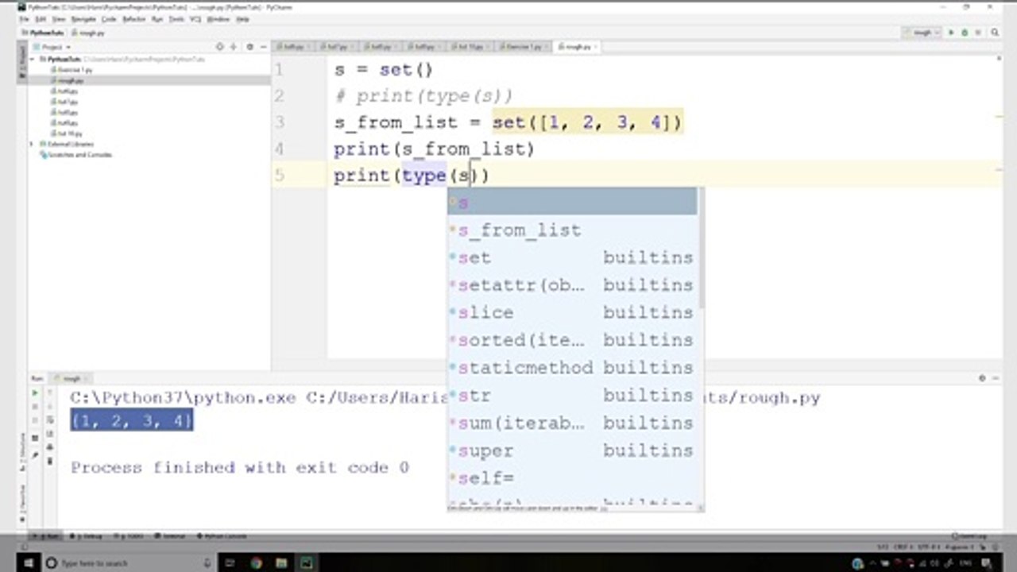Open File Explorer from the taskbar

click(281, 562)
